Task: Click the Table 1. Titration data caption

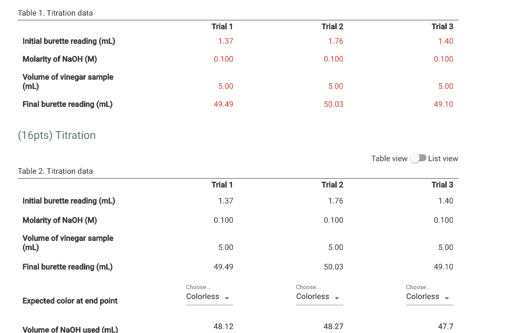Action: 56,13
